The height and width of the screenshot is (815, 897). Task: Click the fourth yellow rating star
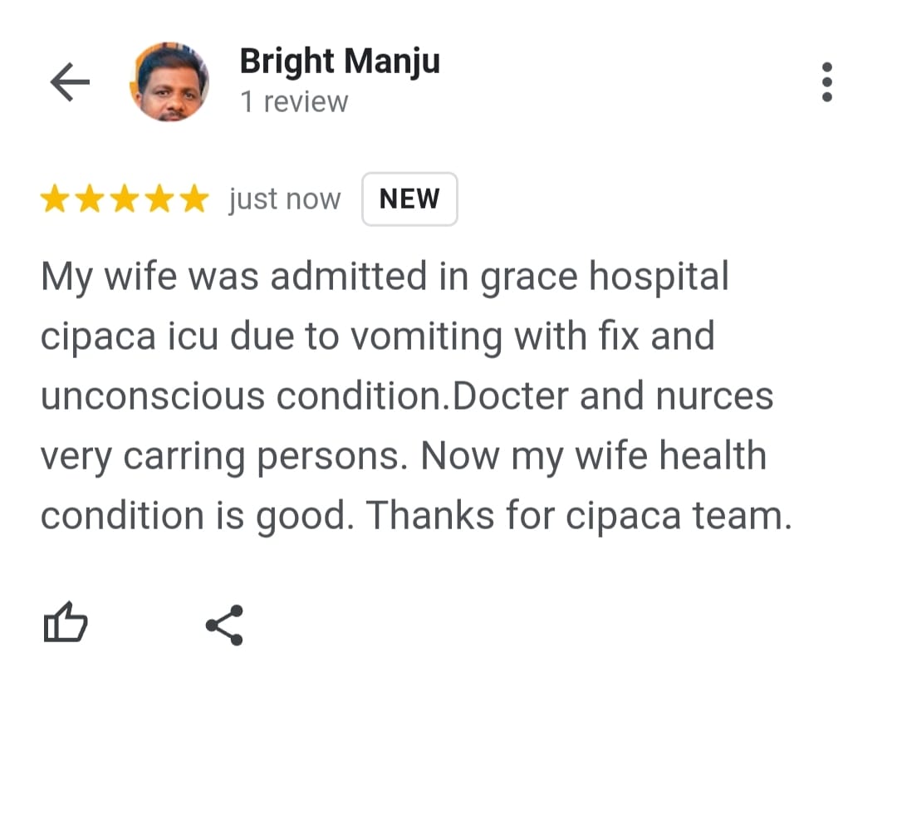tap(159, 199)
